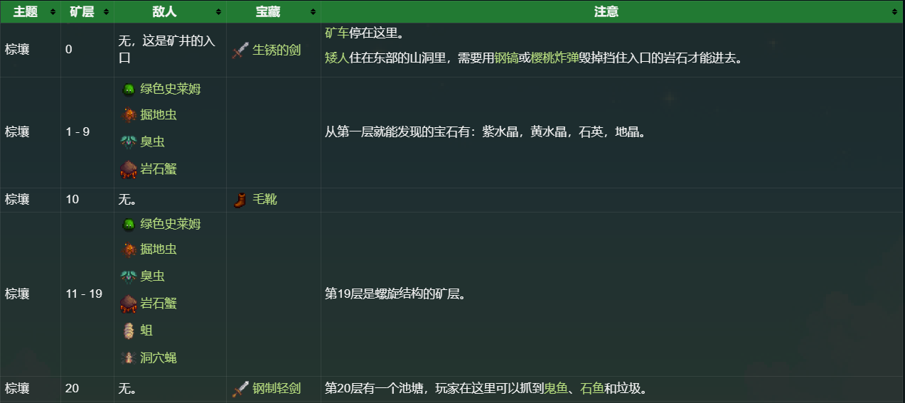Open the 毛靴 treasure link

[265, 200]
